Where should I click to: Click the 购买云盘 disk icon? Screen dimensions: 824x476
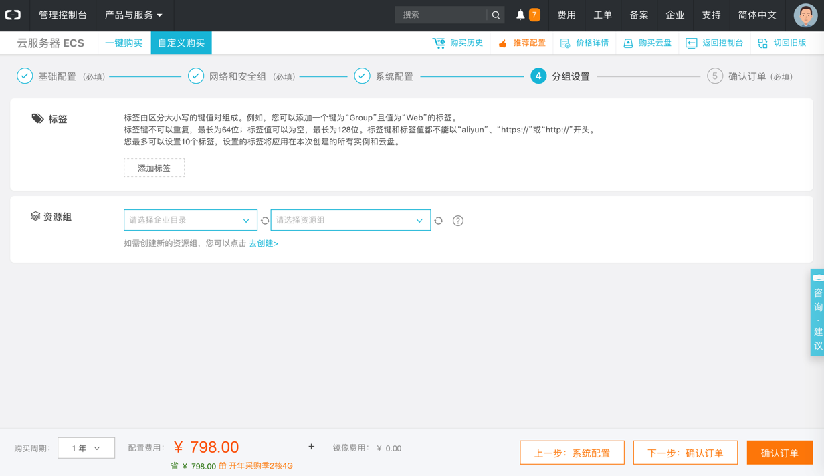628,43
